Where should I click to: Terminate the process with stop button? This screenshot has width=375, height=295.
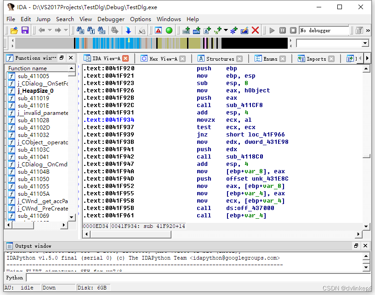tap(293, 30)
